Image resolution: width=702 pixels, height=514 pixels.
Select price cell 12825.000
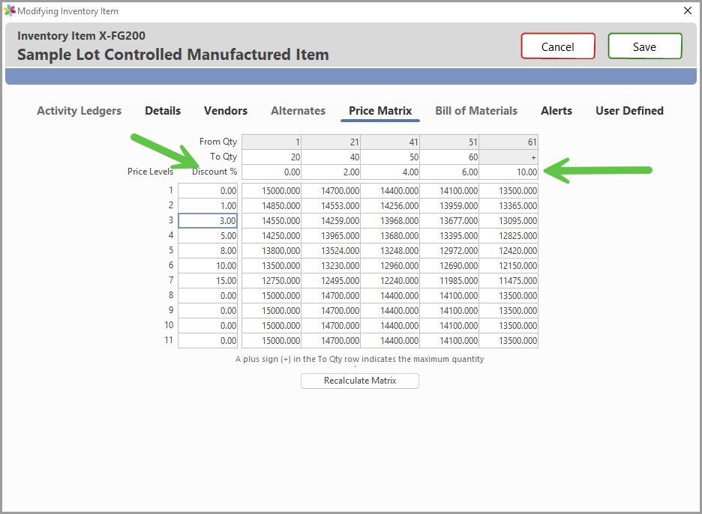pyautogui.click(x=508, y=236)
